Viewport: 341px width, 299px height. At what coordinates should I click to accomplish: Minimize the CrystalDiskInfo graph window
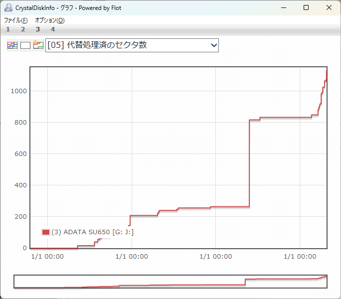tap(284, 8)
